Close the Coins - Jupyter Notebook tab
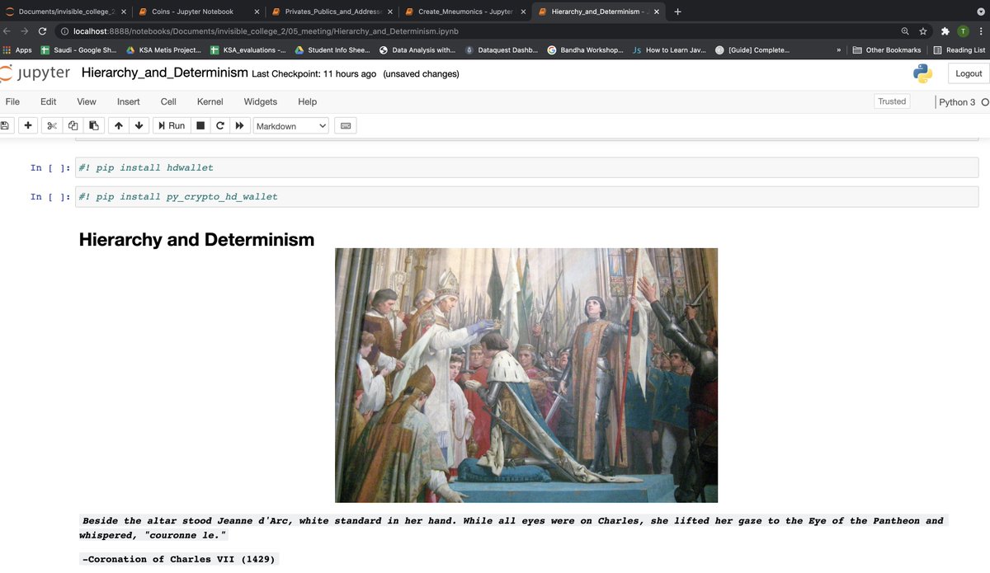This screenshot has height=573, width=990. point(257,12)
